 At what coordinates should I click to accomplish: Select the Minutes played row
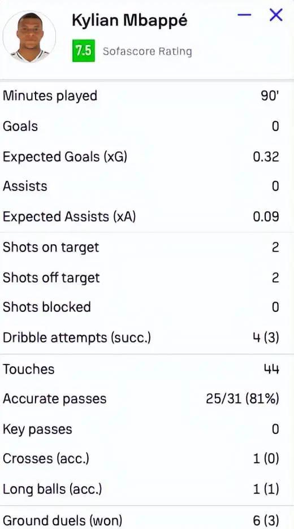pyautogui.click(x=147, y=96)
